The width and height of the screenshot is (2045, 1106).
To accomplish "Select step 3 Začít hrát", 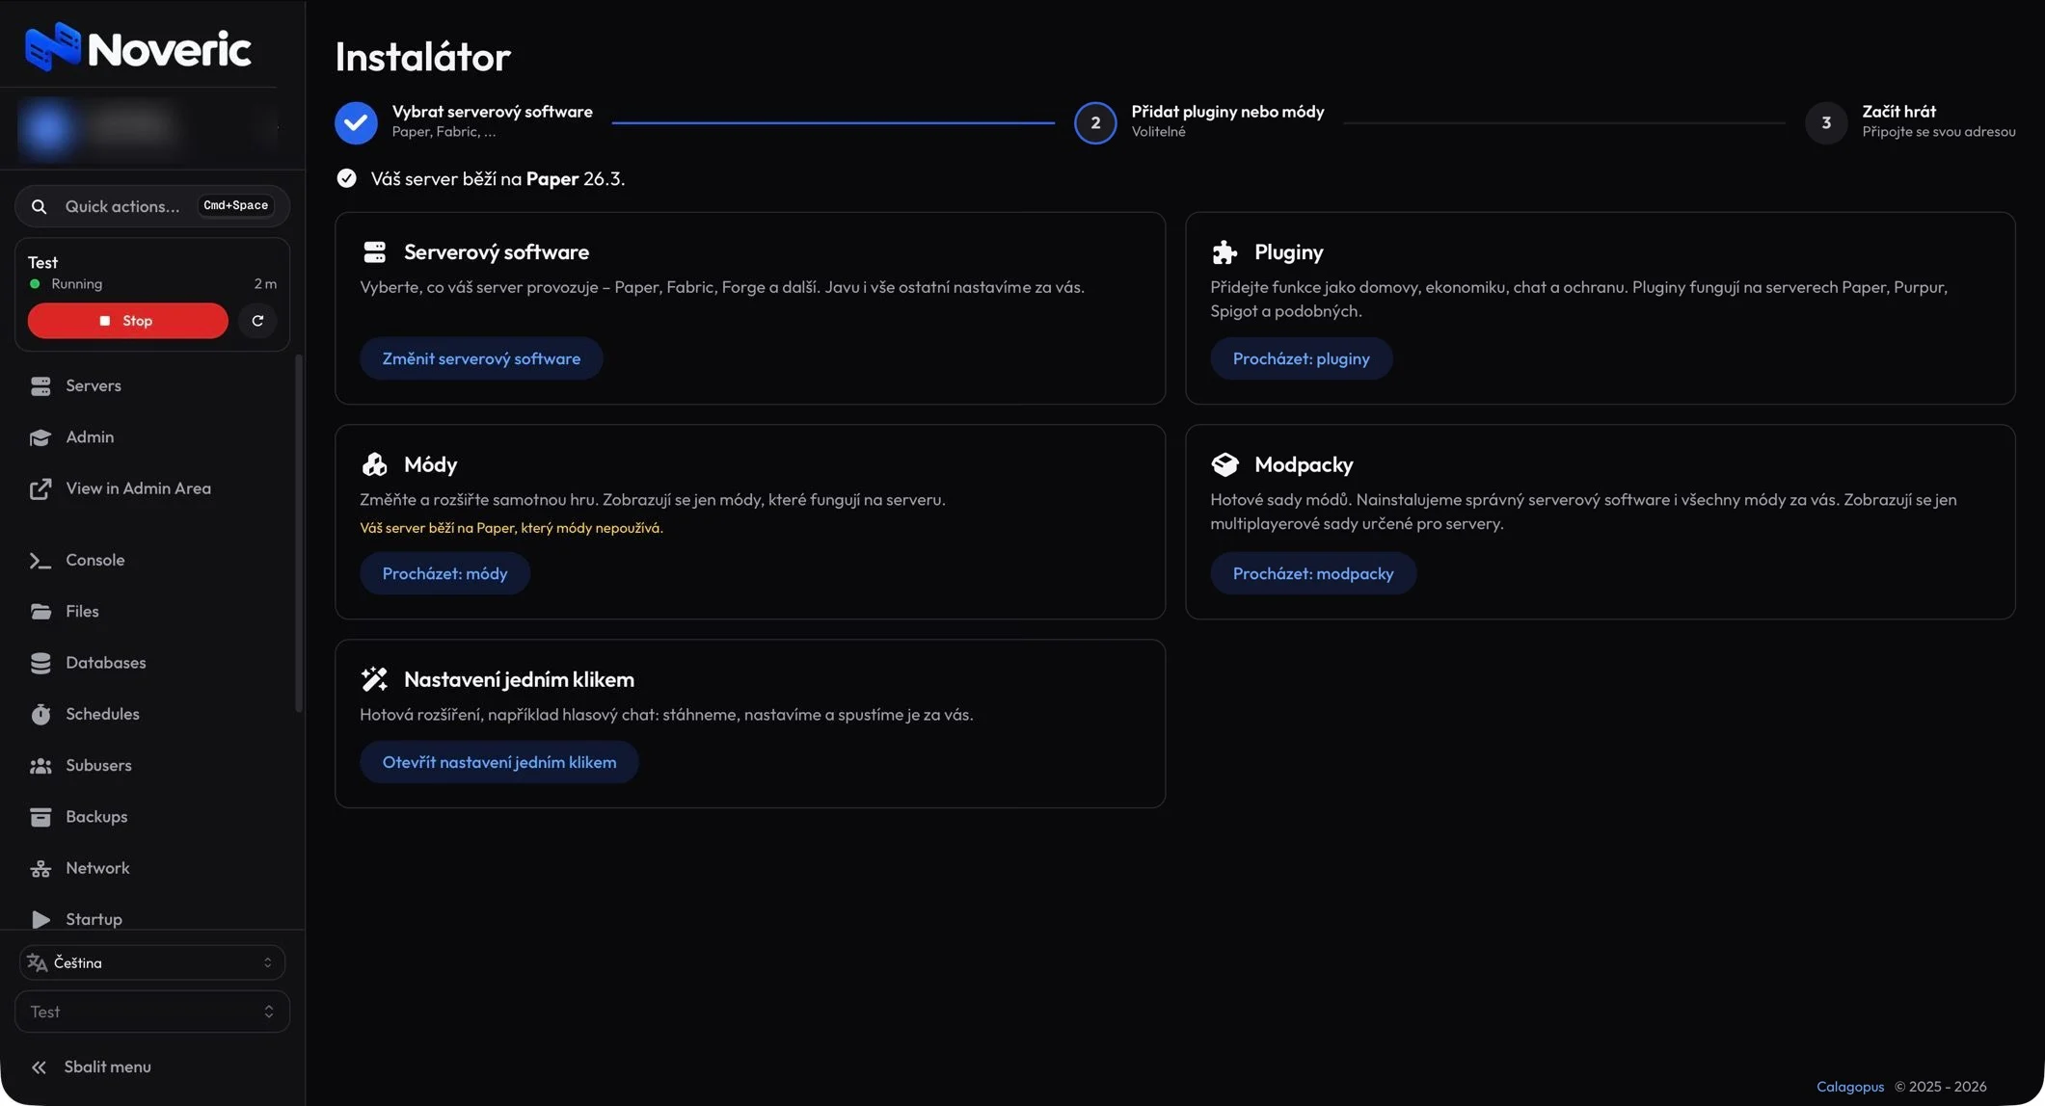I will 1910,122.
